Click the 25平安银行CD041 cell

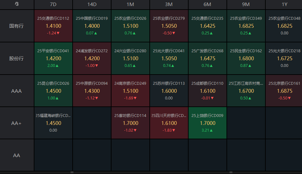pos(53,58)
